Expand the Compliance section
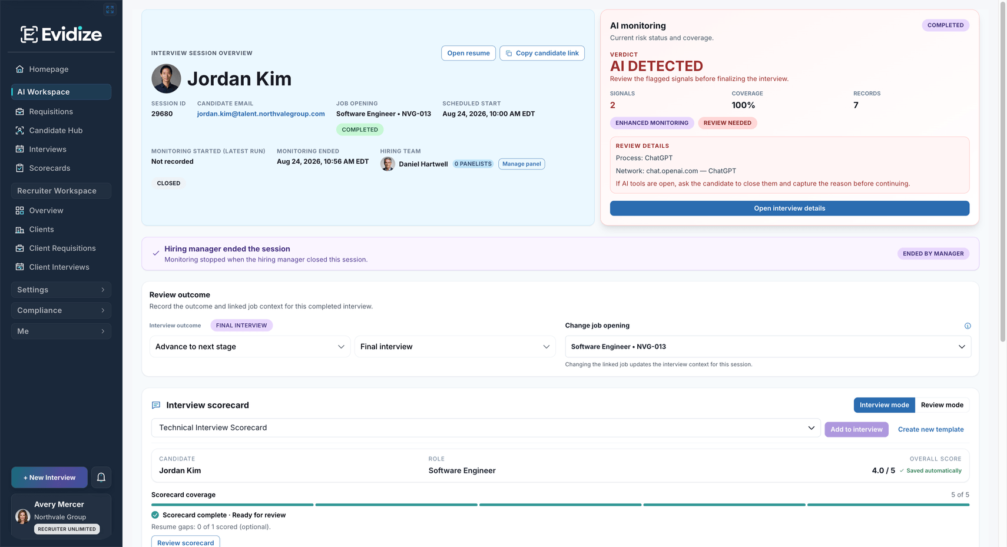 coord(61,310)
